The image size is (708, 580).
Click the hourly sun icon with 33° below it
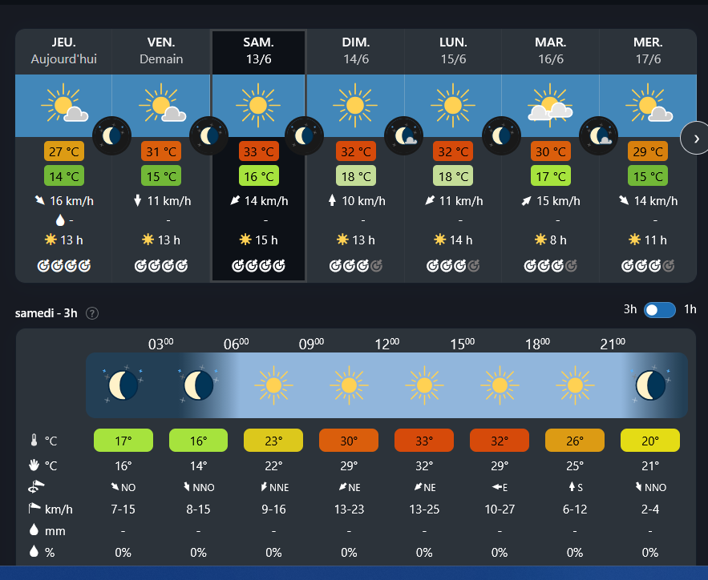click(424, 385)
